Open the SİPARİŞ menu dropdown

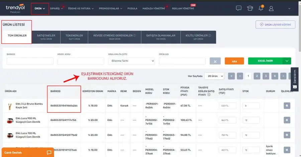pos(57,8)
